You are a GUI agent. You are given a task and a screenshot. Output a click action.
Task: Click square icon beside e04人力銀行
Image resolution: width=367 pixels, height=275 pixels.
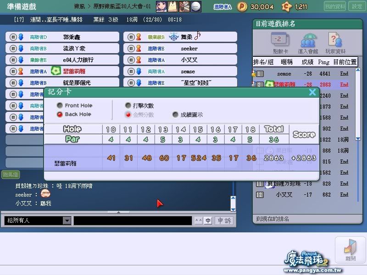point(13,60)
